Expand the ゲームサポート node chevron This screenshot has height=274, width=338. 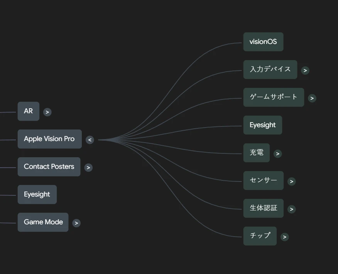click(x=312, y=98)
